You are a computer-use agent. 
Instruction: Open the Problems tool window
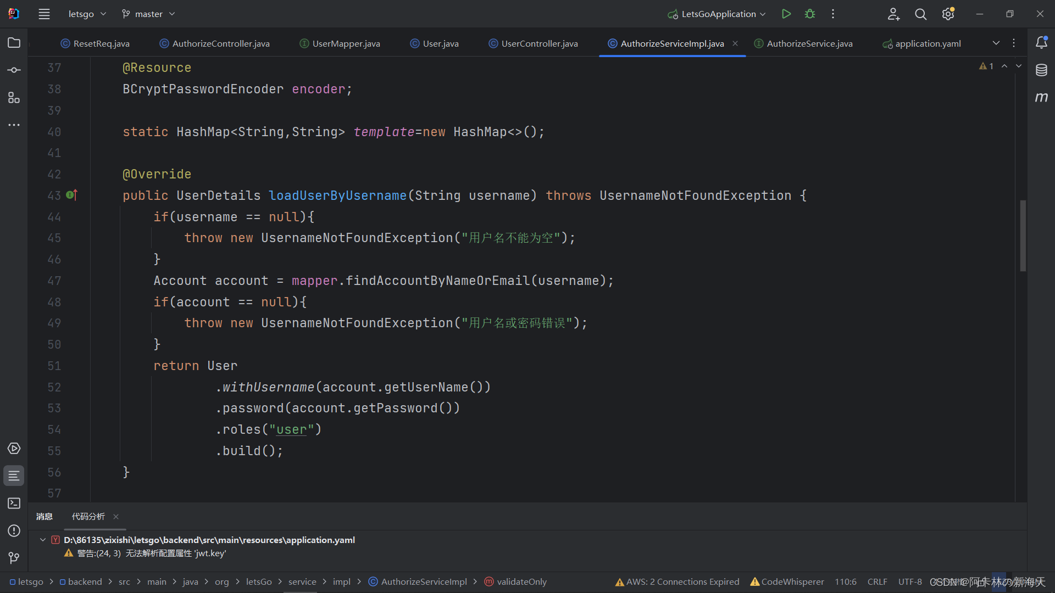14,530
